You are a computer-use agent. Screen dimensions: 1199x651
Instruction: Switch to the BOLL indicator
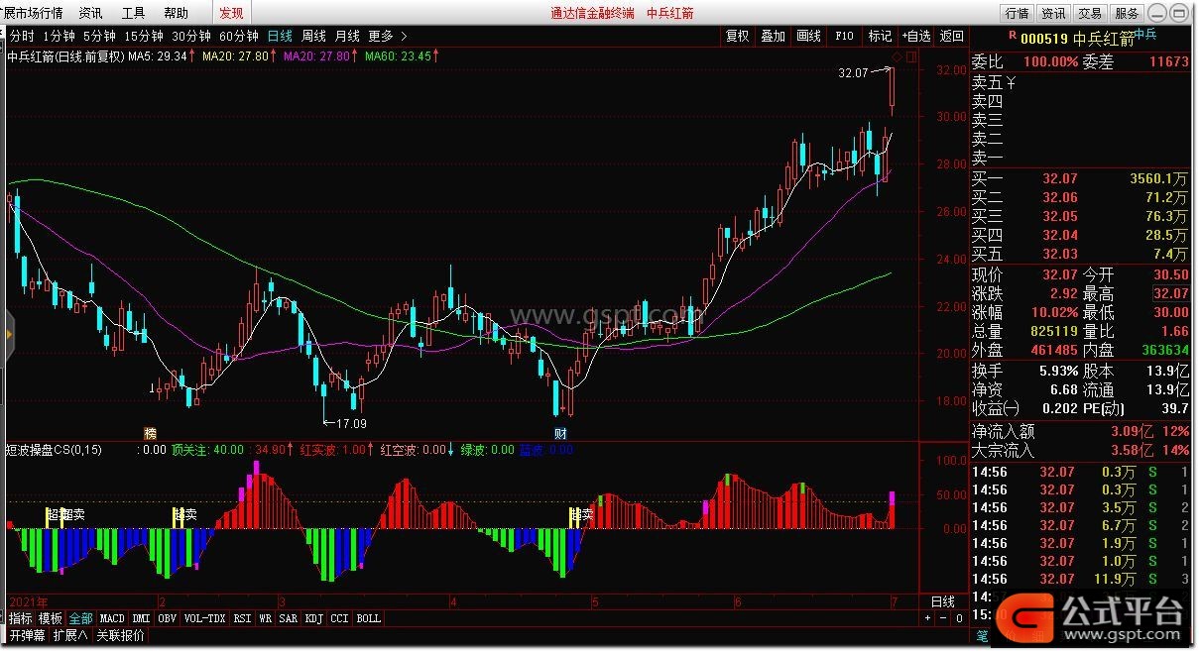(368, 618)
